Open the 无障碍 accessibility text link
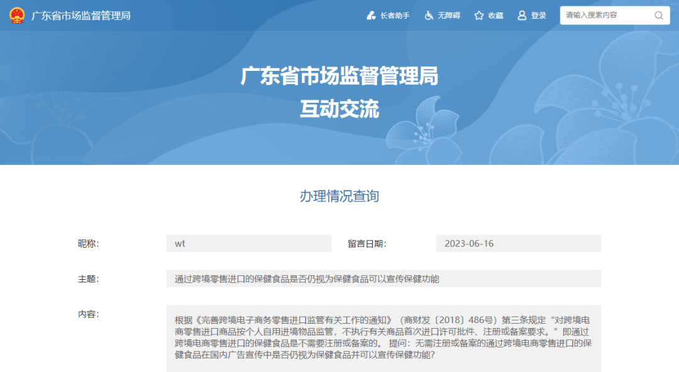679x372 pixels. 449,16
